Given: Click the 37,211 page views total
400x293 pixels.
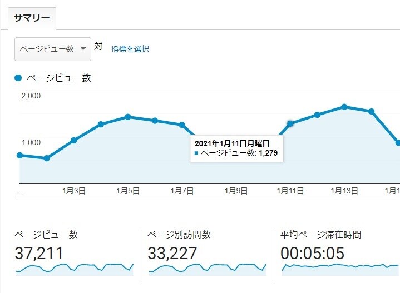Looking at the screenshot, I should [39, 253].
